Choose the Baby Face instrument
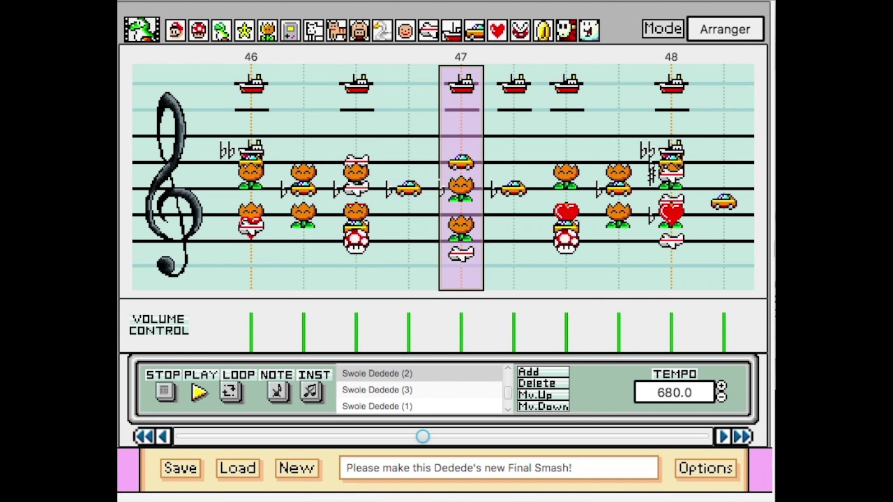The width and height of the screenshot is (893, 502). (x=406, y=31)
